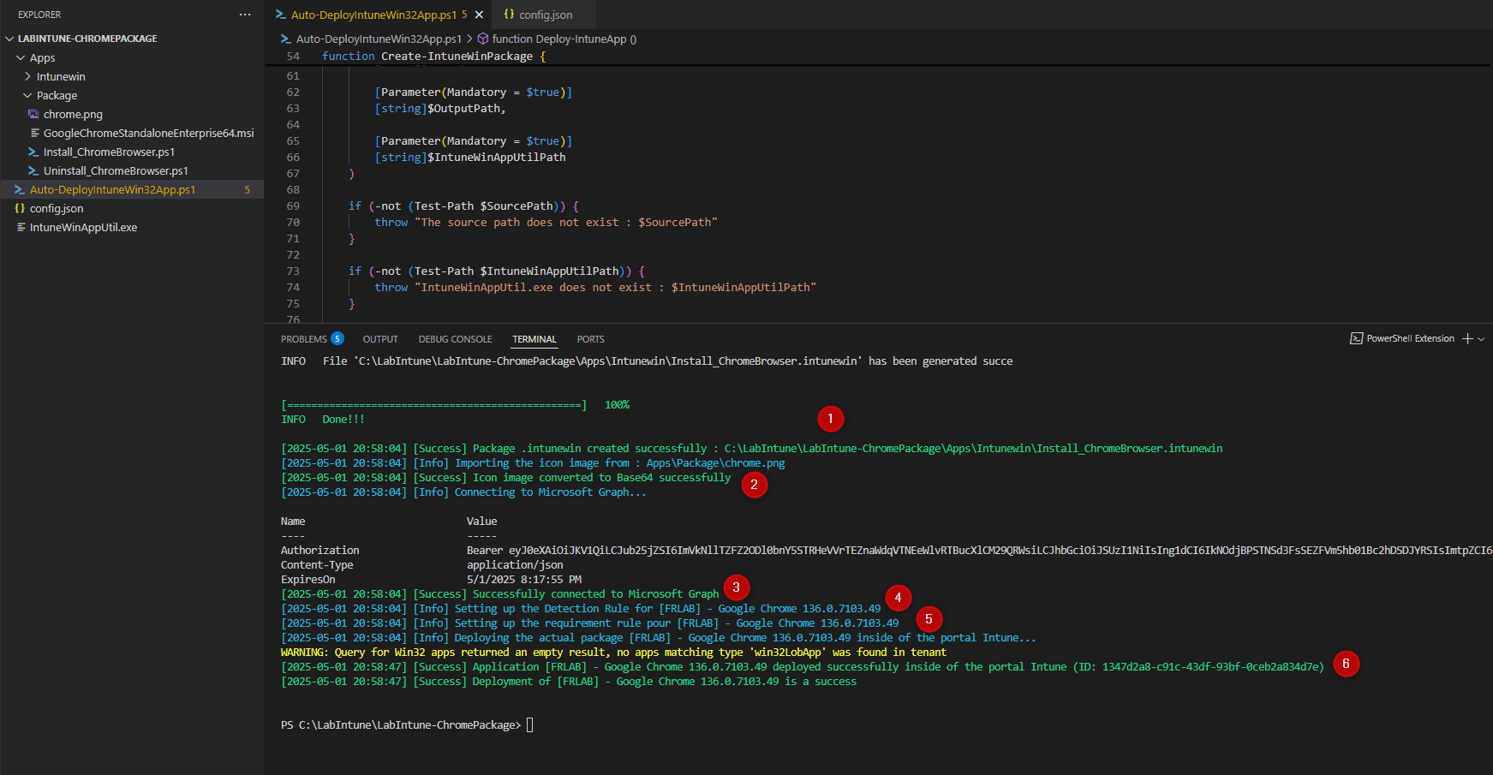Select the chrome.png image icon
1493x775 pixels.
coord(34,114)
